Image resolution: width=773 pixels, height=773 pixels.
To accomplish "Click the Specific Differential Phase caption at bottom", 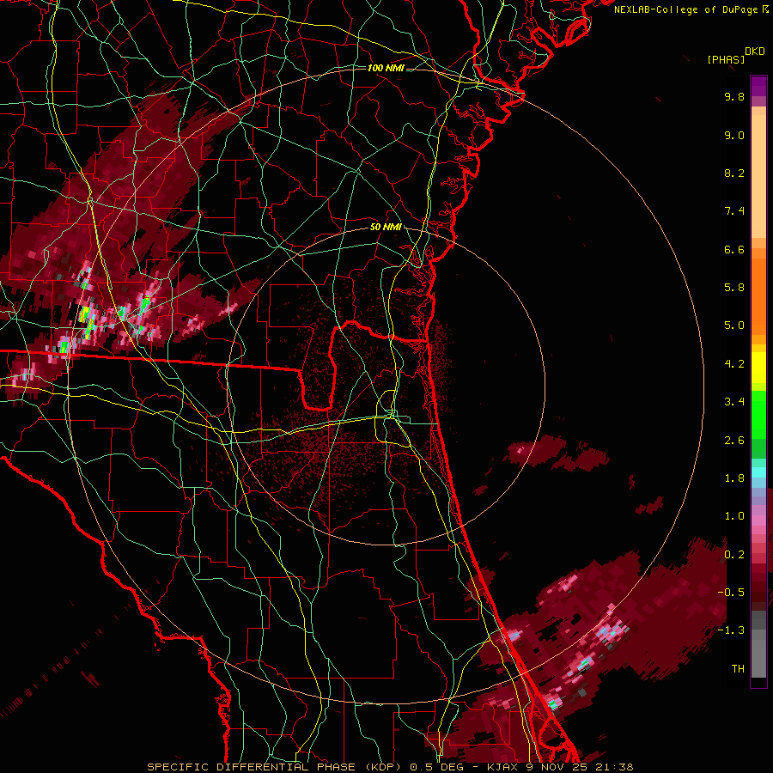I will (x=390, y=767).
